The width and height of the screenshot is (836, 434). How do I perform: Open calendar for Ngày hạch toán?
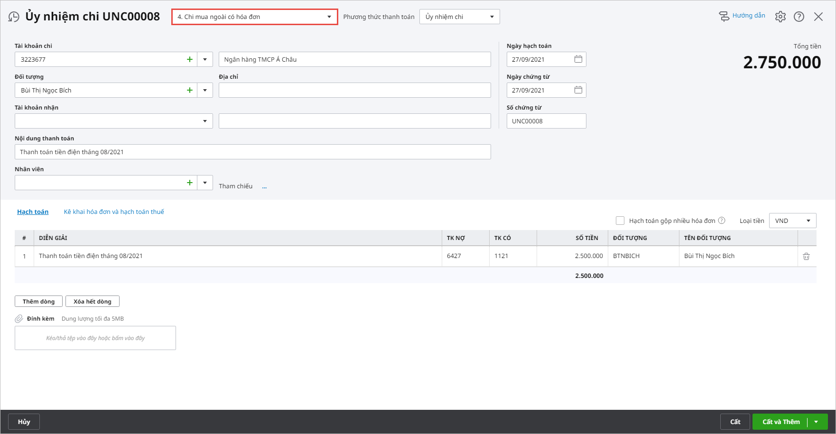pos(578,59)
